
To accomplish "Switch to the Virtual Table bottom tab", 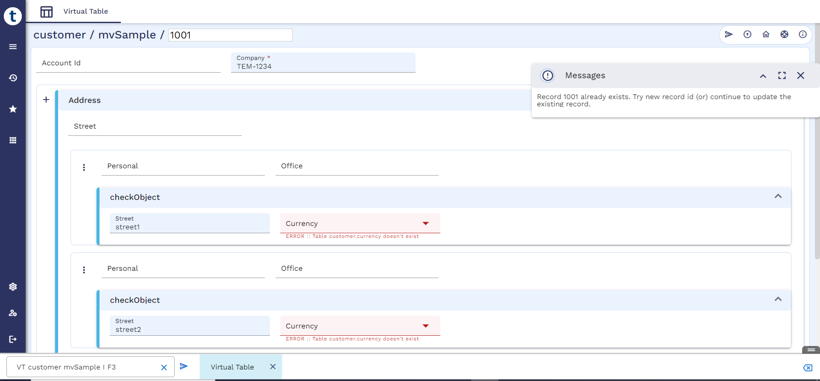I will 232,367.
